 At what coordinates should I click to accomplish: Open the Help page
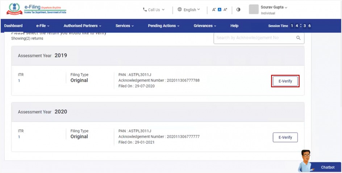point(234,26)
